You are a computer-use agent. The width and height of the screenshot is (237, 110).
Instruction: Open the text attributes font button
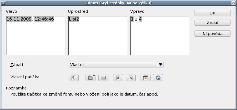click(x=74, y=78)
